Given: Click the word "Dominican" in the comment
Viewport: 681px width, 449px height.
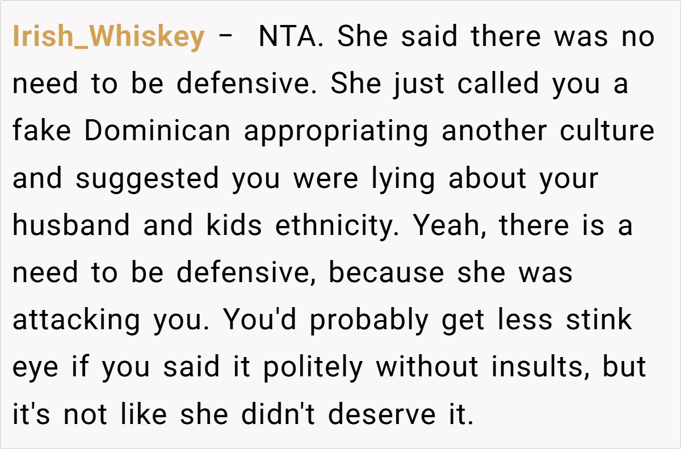Looking at the screenshot, I should [158, 131].
